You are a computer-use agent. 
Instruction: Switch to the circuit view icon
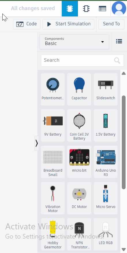[70, 9]
